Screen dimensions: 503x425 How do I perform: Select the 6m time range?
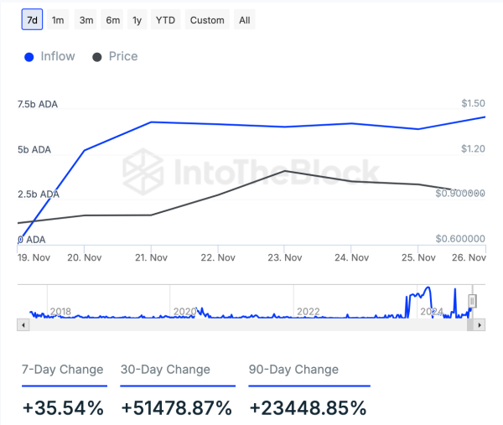click(x=112, y=19)
